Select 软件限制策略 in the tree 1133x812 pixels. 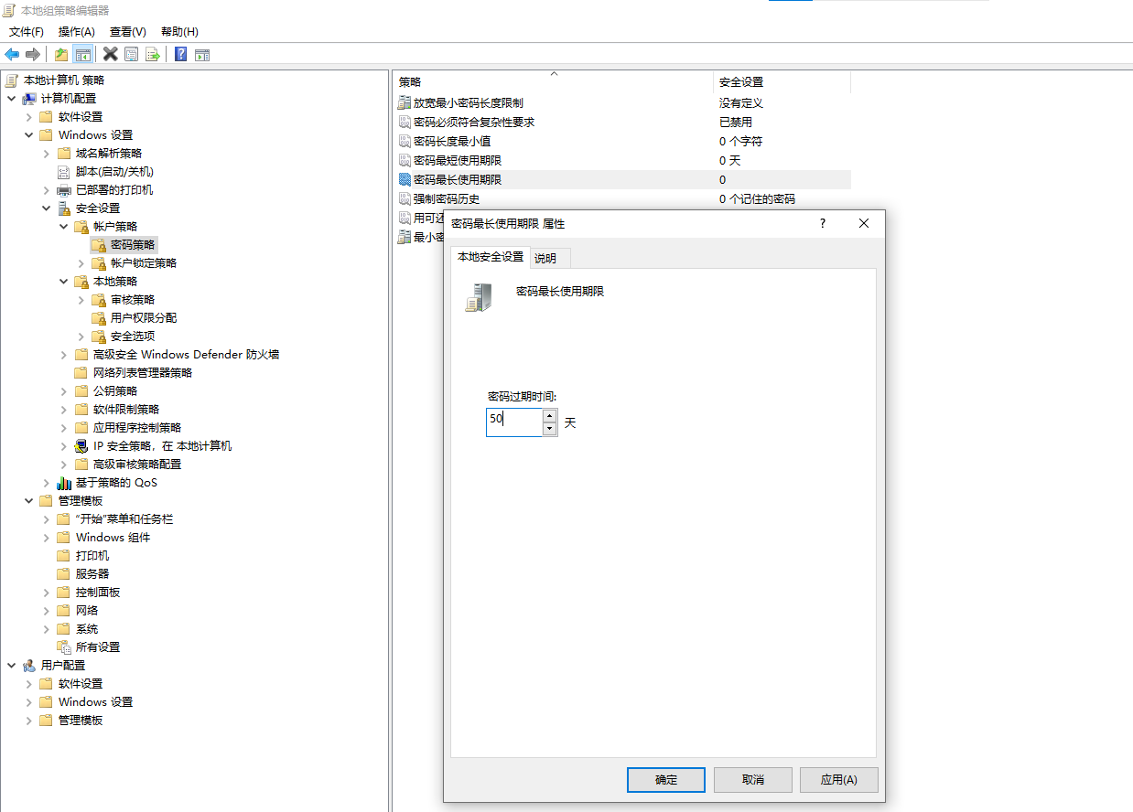126,409
